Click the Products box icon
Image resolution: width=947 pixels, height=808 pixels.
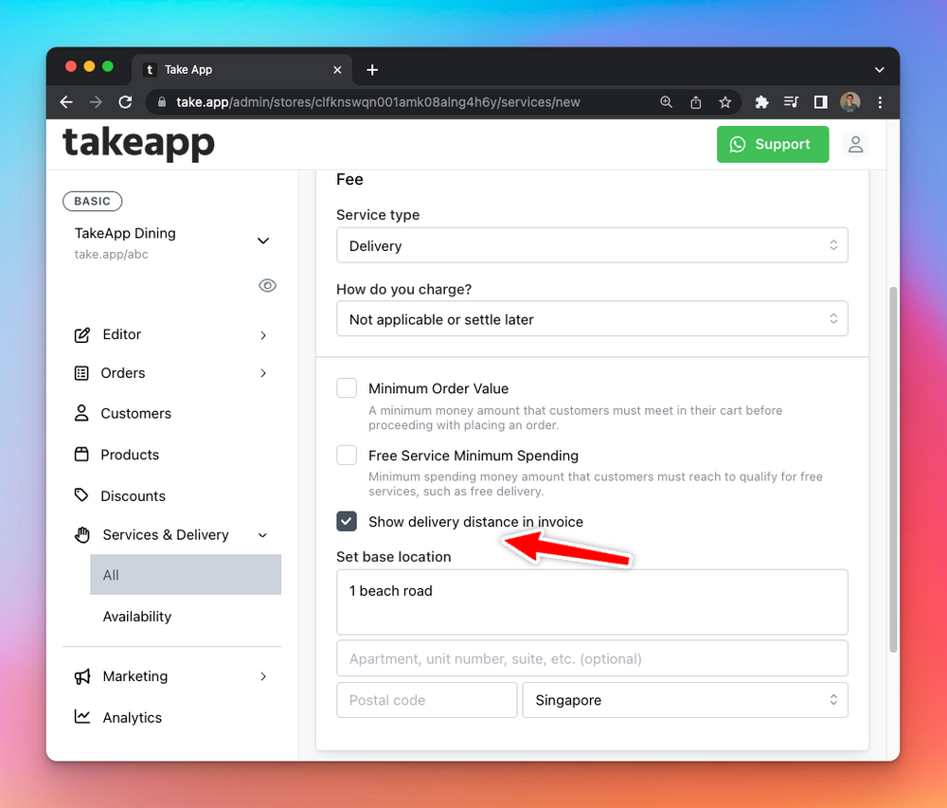(81, 454)
